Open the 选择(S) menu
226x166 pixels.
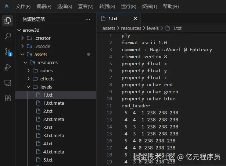65,6
